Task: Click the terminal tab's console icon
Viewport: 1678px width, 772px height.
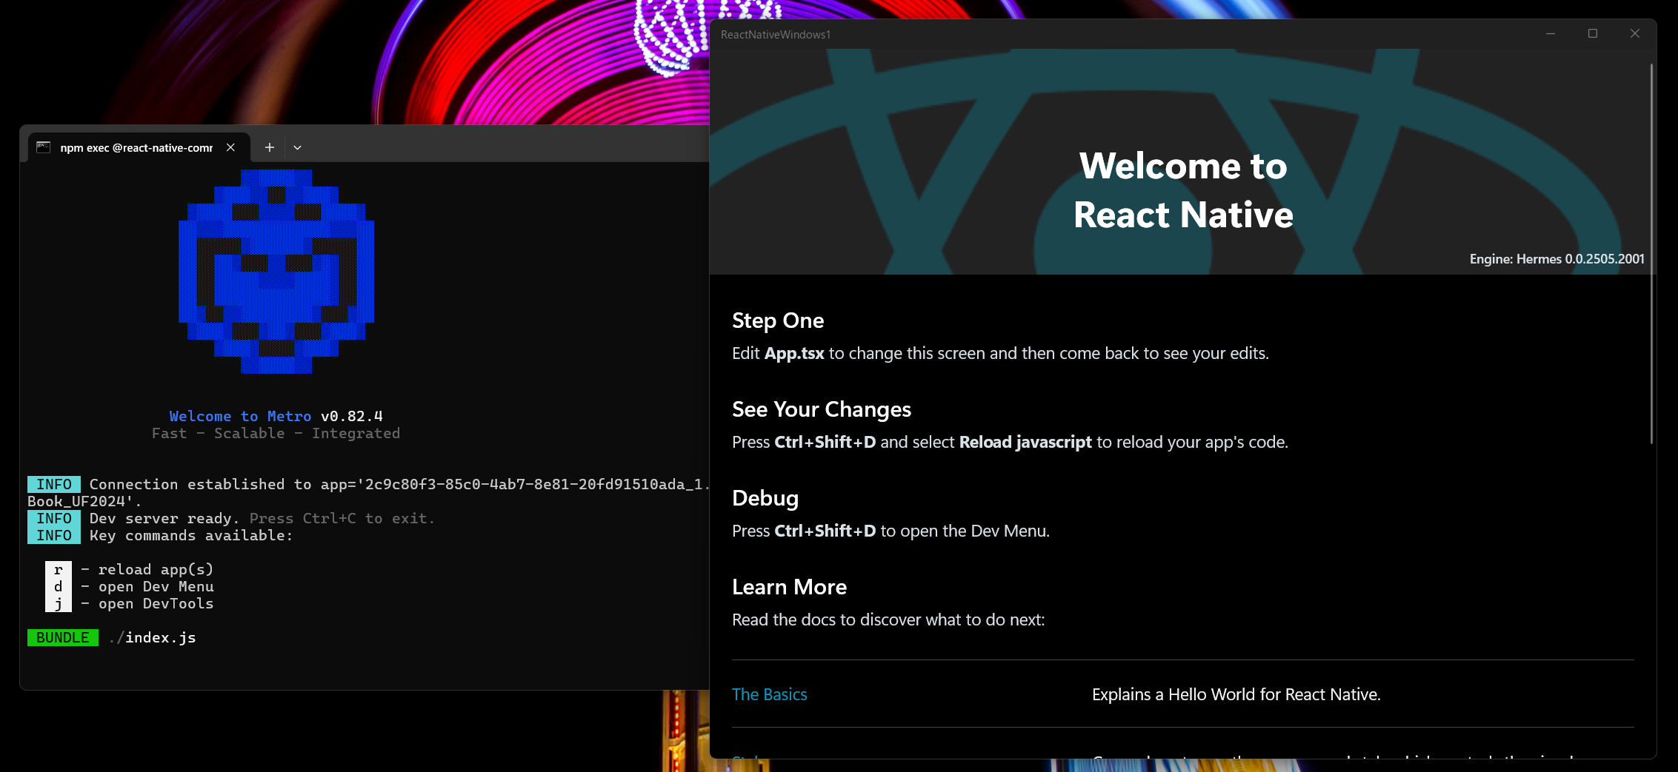Action: tap(44, 147)
